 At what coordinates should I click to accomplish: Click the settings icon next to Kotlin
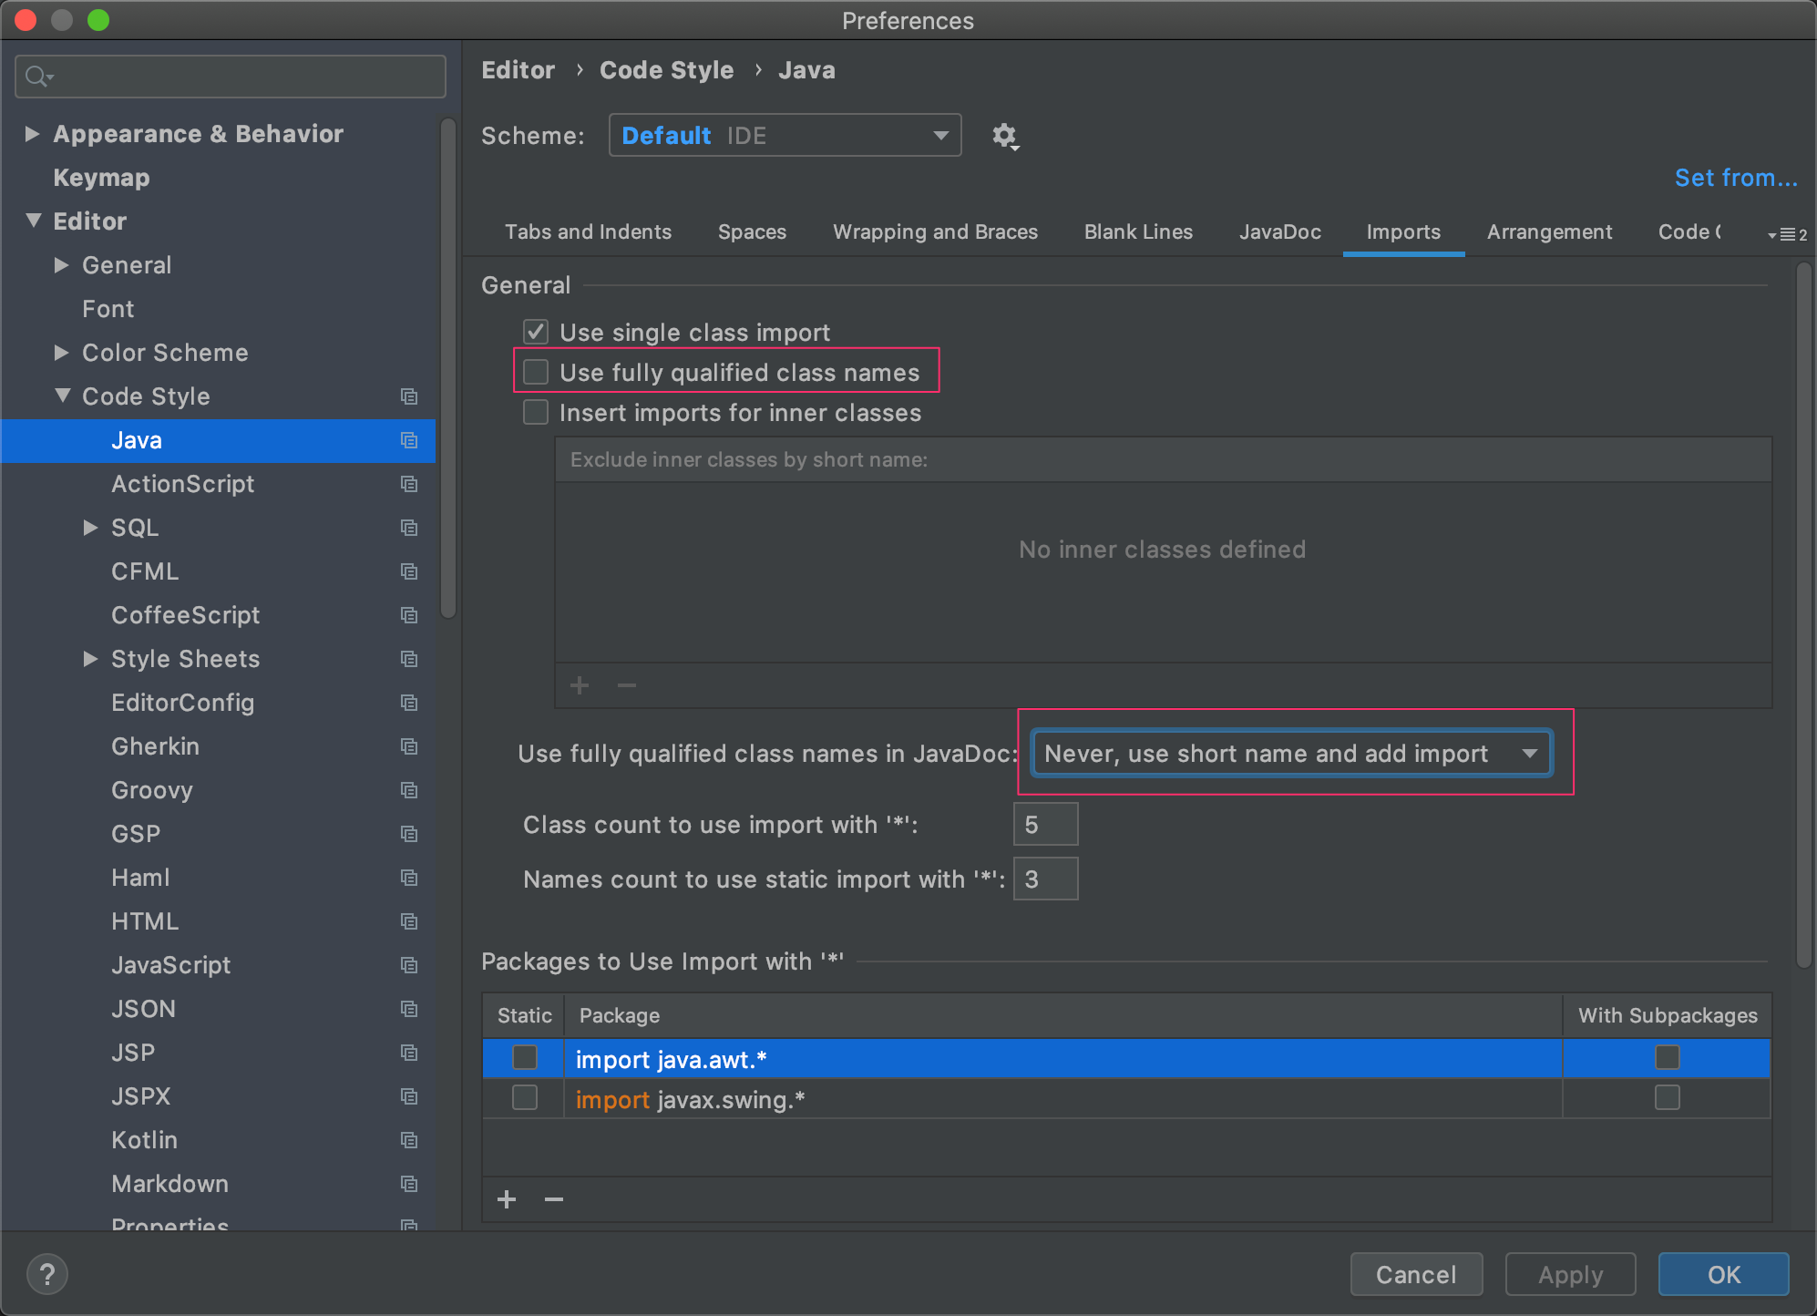[x=409, y=1140]
